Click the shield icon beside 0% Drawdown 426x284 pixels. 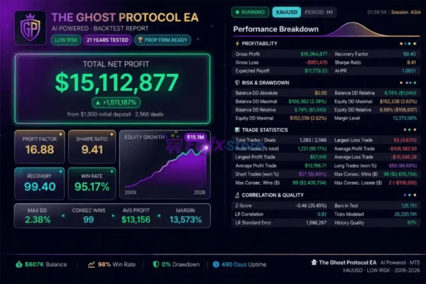point(156,264)
